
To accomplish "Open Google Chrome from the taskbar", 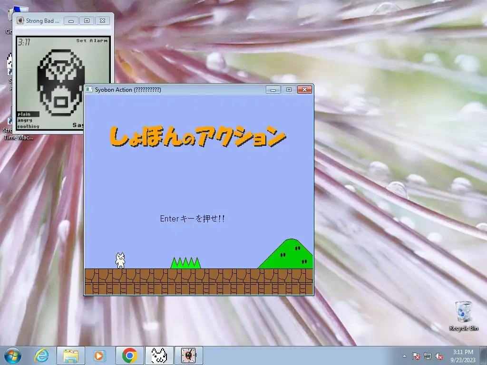I will tap(129, 355).
